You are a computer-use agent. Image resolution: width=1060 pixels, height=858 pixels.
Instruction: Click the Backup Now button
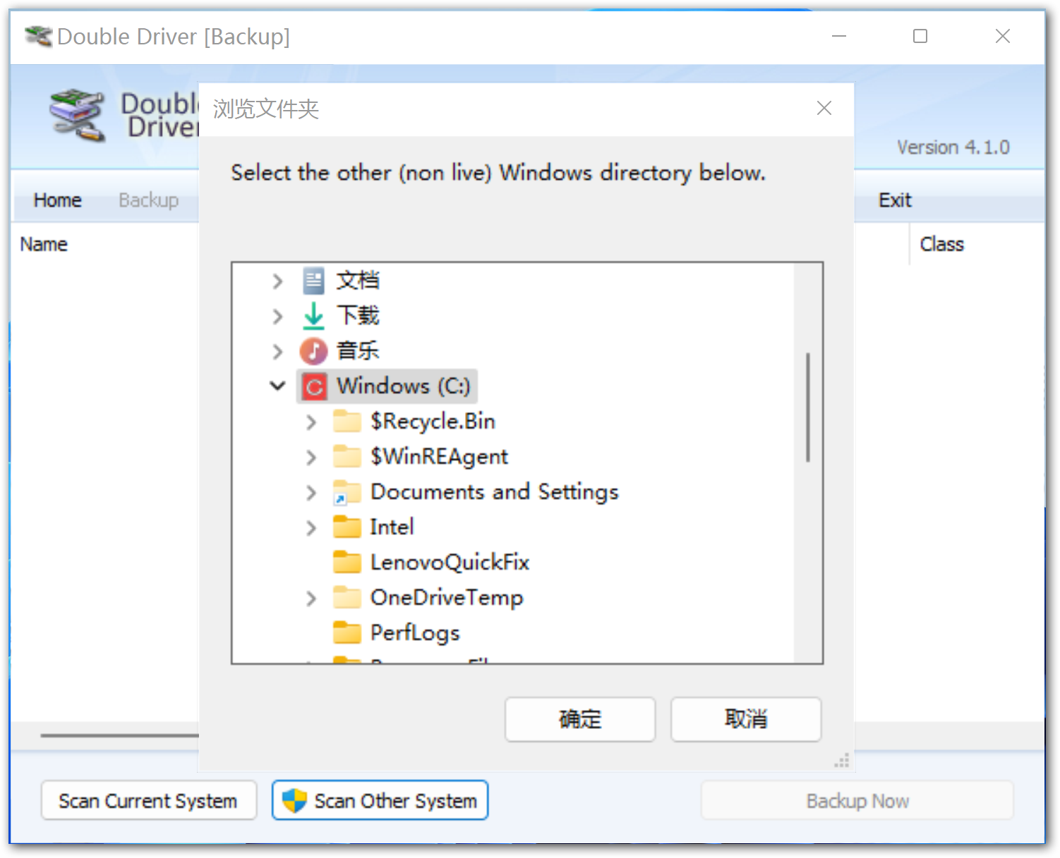[857, 800]
